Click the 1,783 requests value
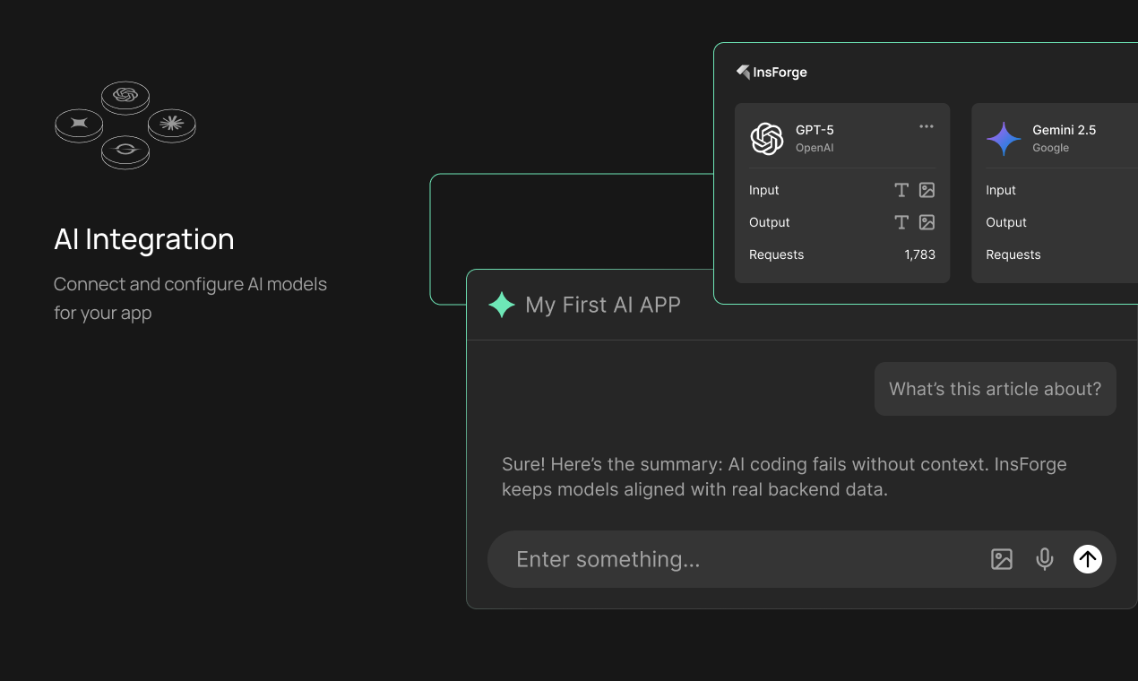The height and width of the screenshot is (681, 1138). [x=920, y=254]
